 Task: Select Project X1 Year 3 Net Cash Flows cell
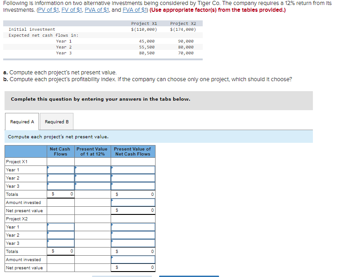point(61,186)
